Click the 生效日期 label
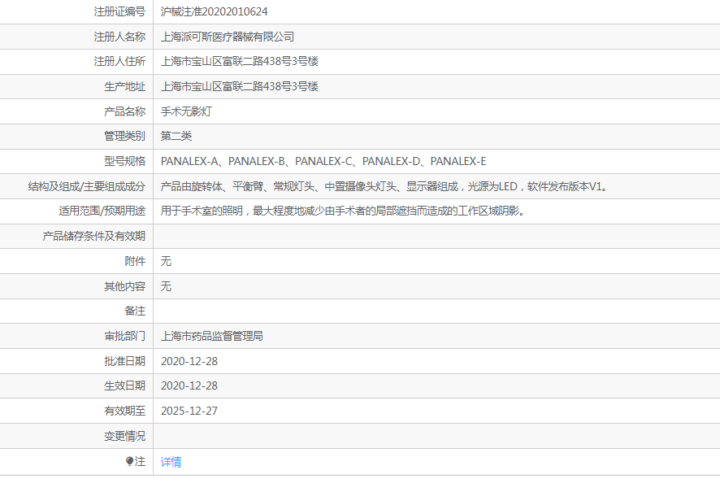 [x=124, y=385]
